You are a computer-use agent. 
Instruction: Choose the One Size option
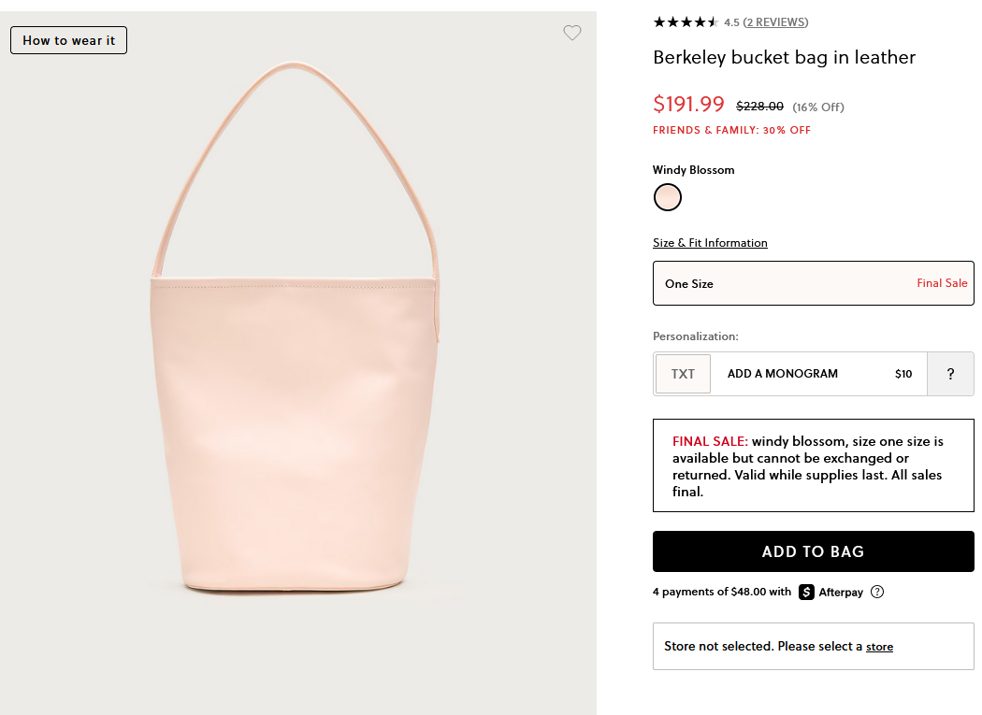coord(813,283)
